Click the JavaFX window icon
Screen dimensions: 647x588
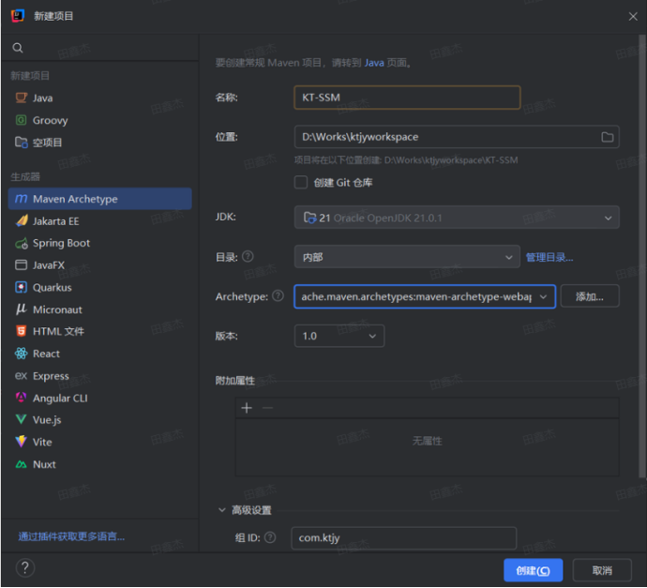21,264
